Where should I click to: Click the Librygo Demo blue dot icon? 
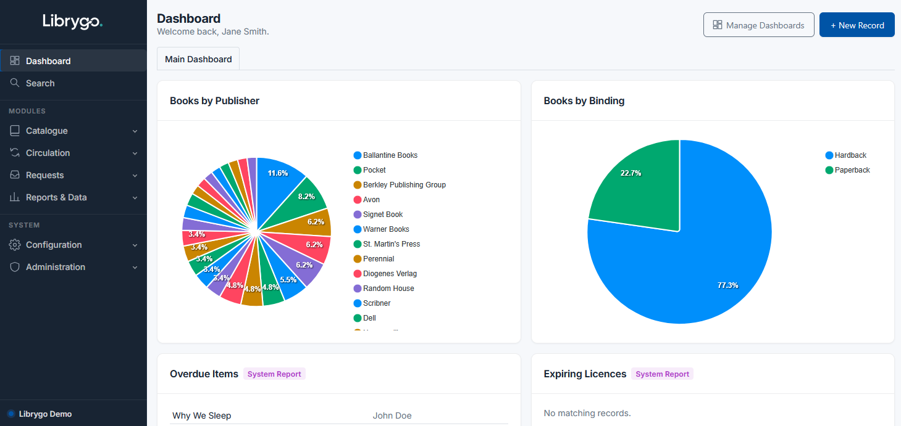point(11,414)
